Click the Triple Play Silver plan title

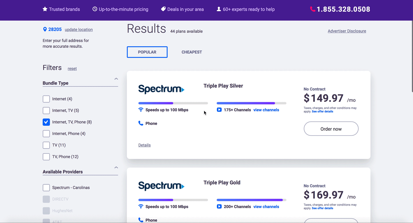point(223,86)
